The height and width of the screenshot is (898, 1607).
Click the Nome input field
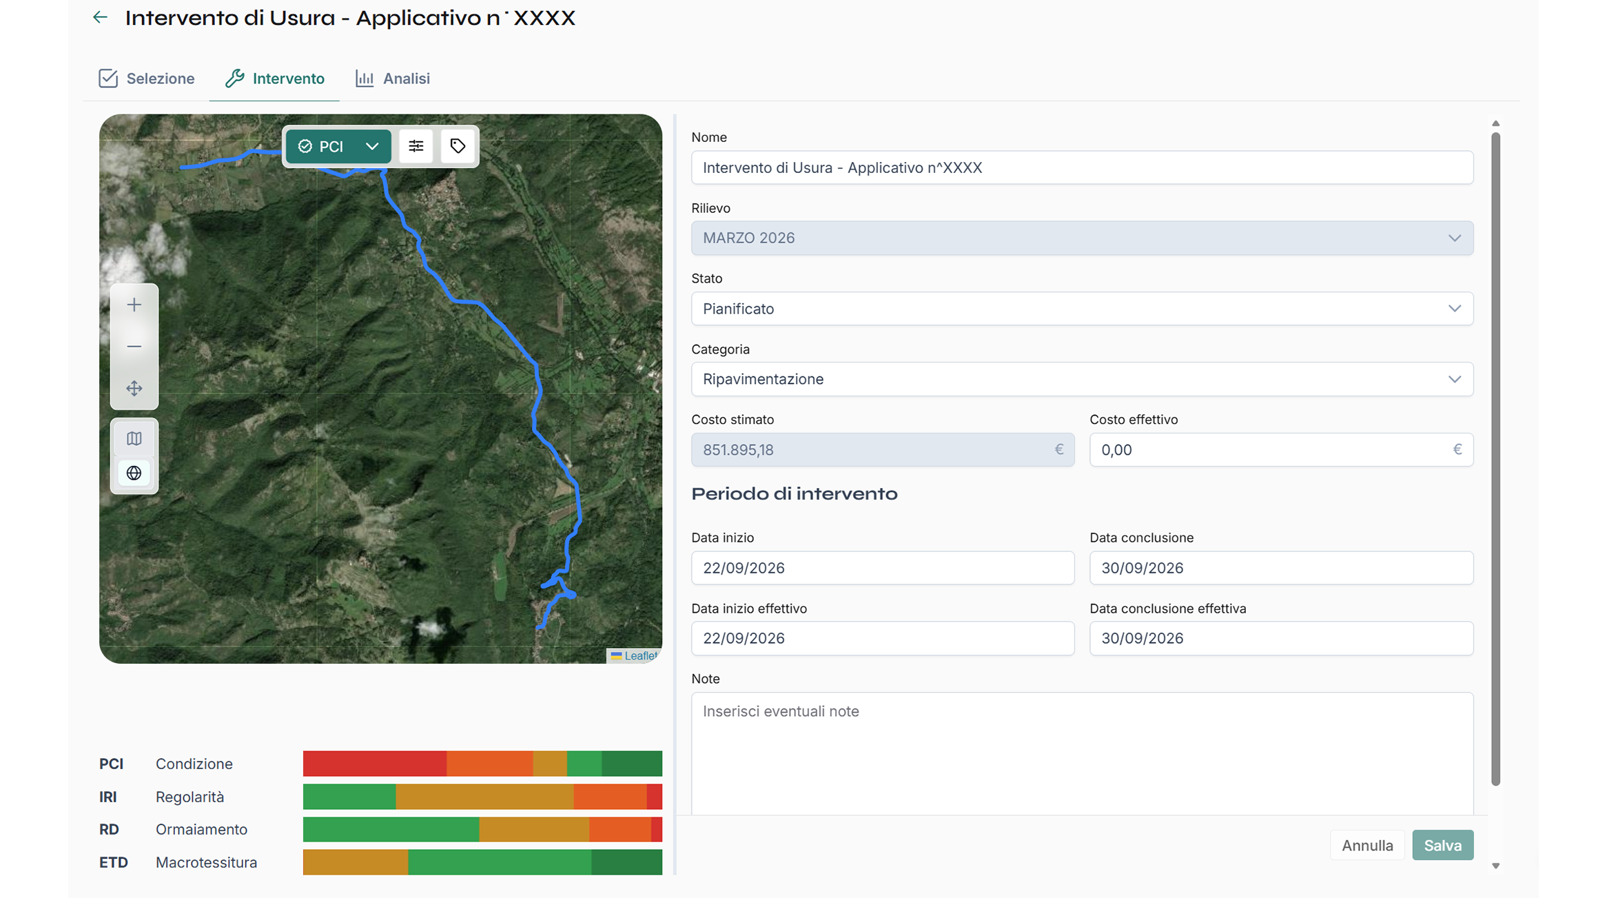(x=1082, y=167)
